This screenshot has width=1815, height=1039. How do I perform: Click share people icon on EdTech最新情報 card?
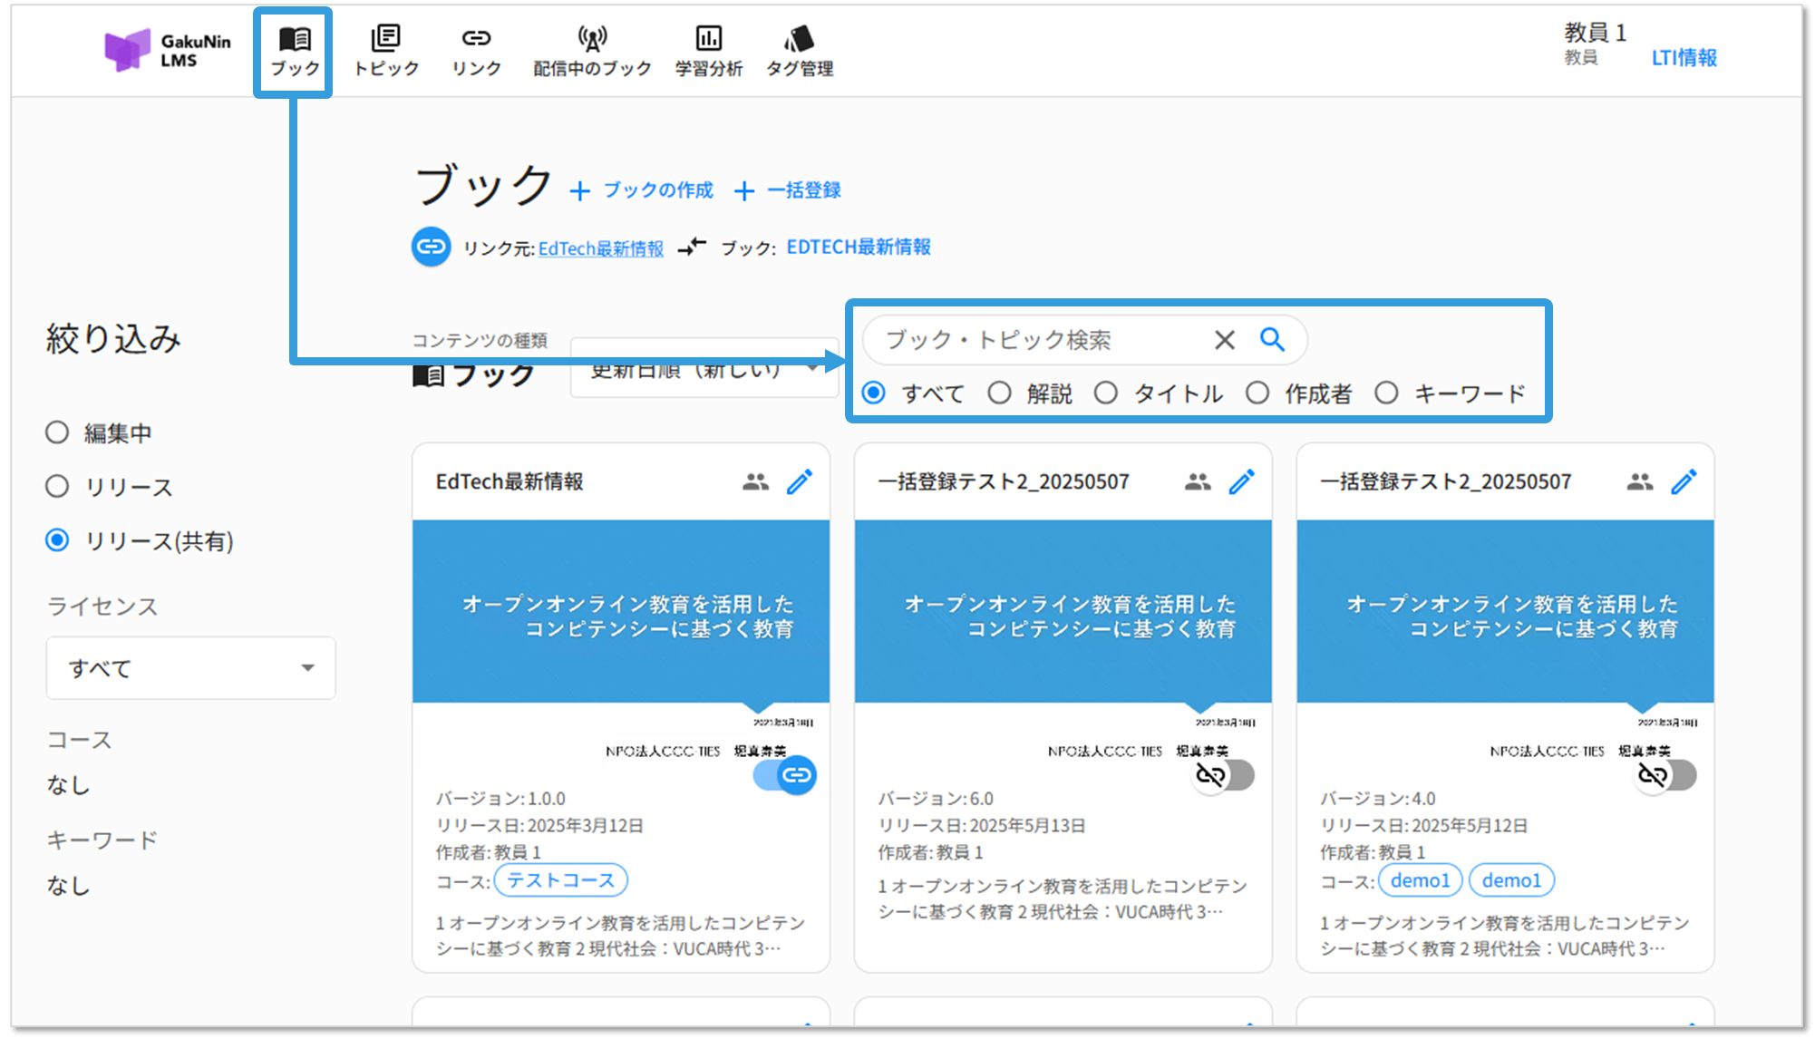pyautogui.click(x=755, y=481)
